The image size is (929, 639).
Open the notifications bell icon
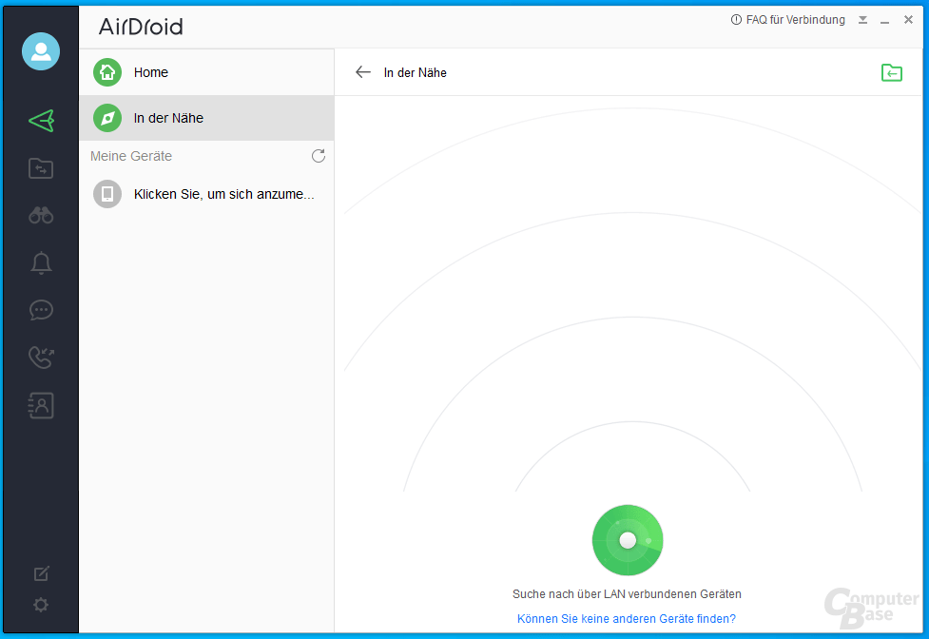point(41,263)
